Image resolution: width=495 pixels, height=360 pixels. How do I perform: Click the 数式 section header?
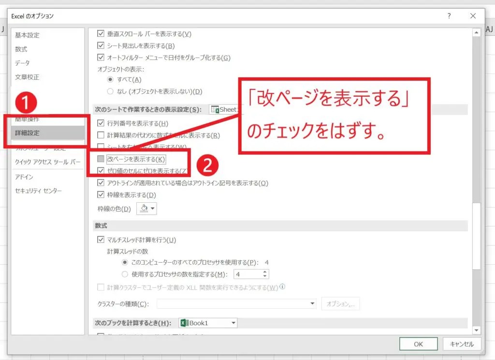pyautogui.click(x=101, y=225)
